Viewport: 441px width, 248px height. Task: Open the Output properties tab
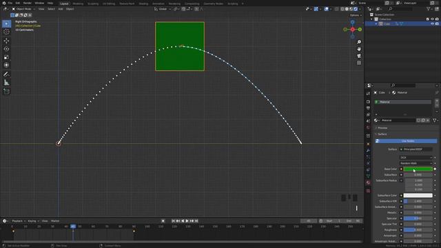pyautogui.click(x=368, y=108)
